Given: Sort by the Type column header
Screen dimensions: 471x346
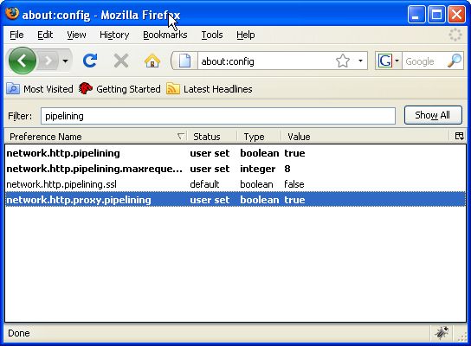Looking at the screenshot, I should point(259,137).
